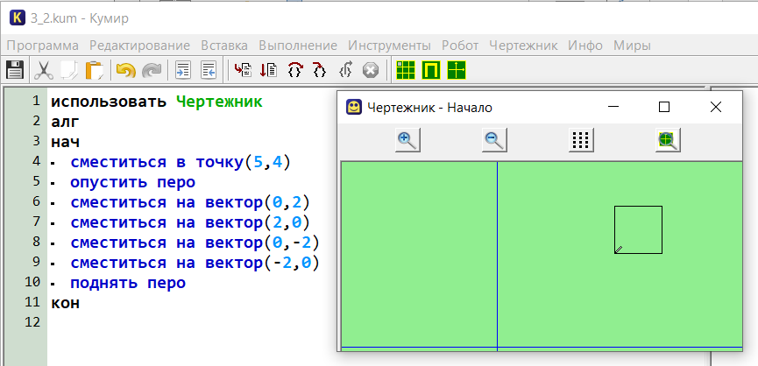Open the Редактирование menu

point(139,46)
